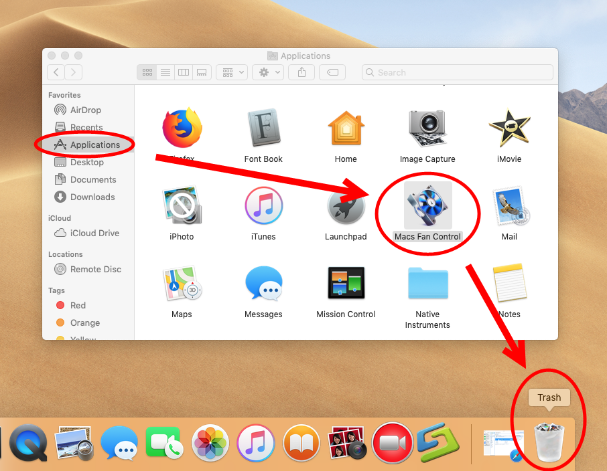Switch to column view
The width and height of the screenshot is (607, 471).
point(184,72)
